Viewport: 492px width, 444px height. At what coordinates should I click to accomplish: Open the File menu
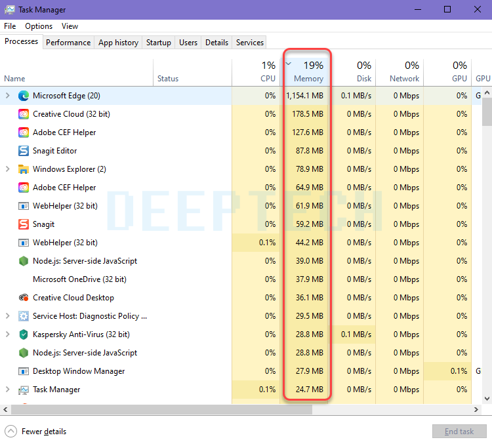tap(10, 26)
